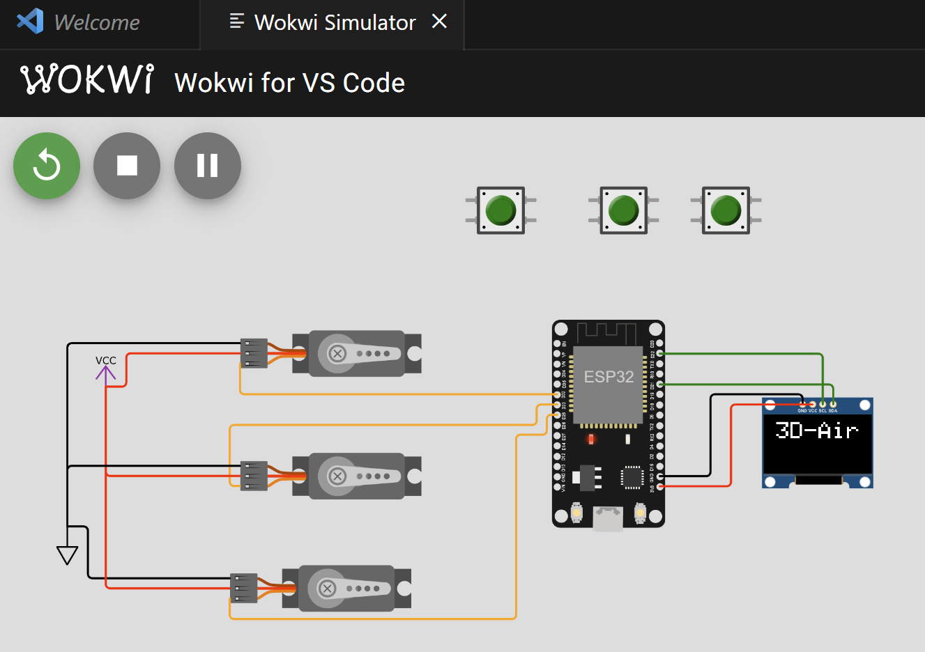This screenshot has width=925, height=652.
Task: Stop the running simulation
Action: pyautogui.click(x=127, y=165)
